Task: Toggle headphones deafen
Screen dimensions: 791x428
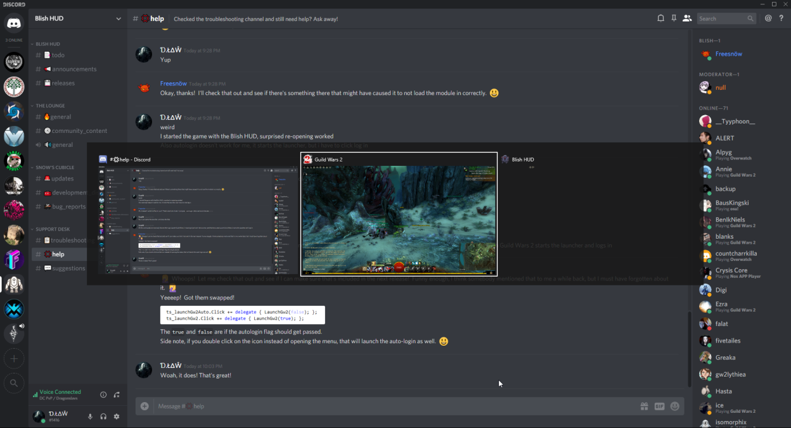Action: pyautogui.click(x=103, y=417)
